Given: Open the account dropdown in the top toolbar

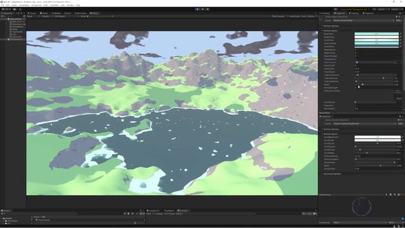Looking at the screenshot, I should (7, 9).
